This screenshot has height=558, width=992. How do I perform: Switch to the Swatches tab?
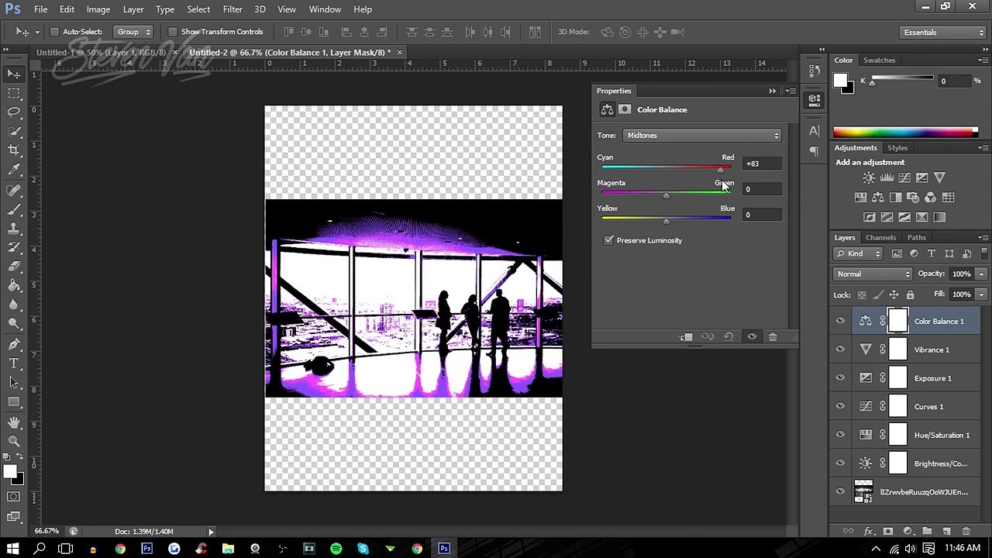pos(880,60)
